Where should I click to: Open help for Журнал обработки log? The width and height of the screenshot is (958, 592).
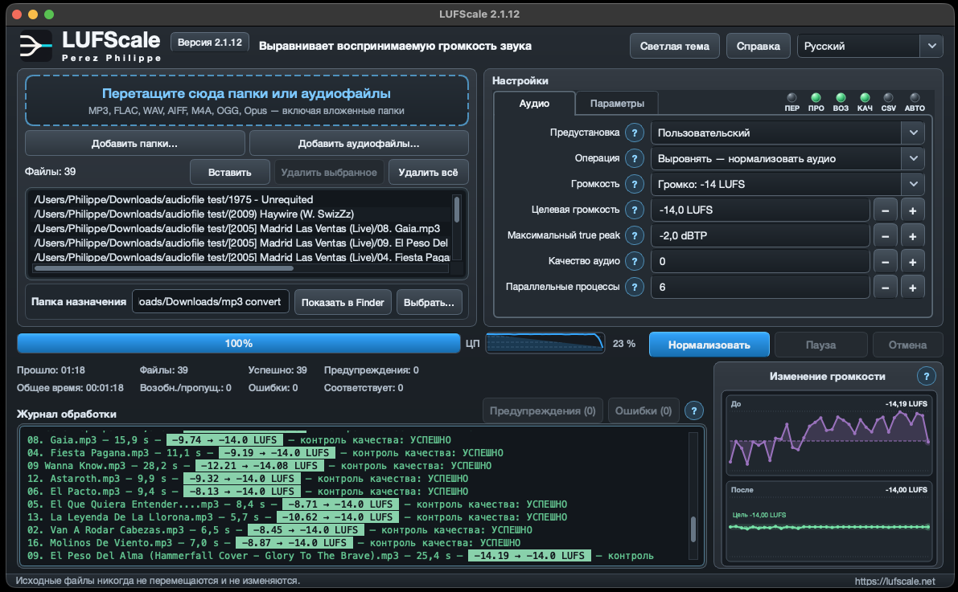[693, 410]
